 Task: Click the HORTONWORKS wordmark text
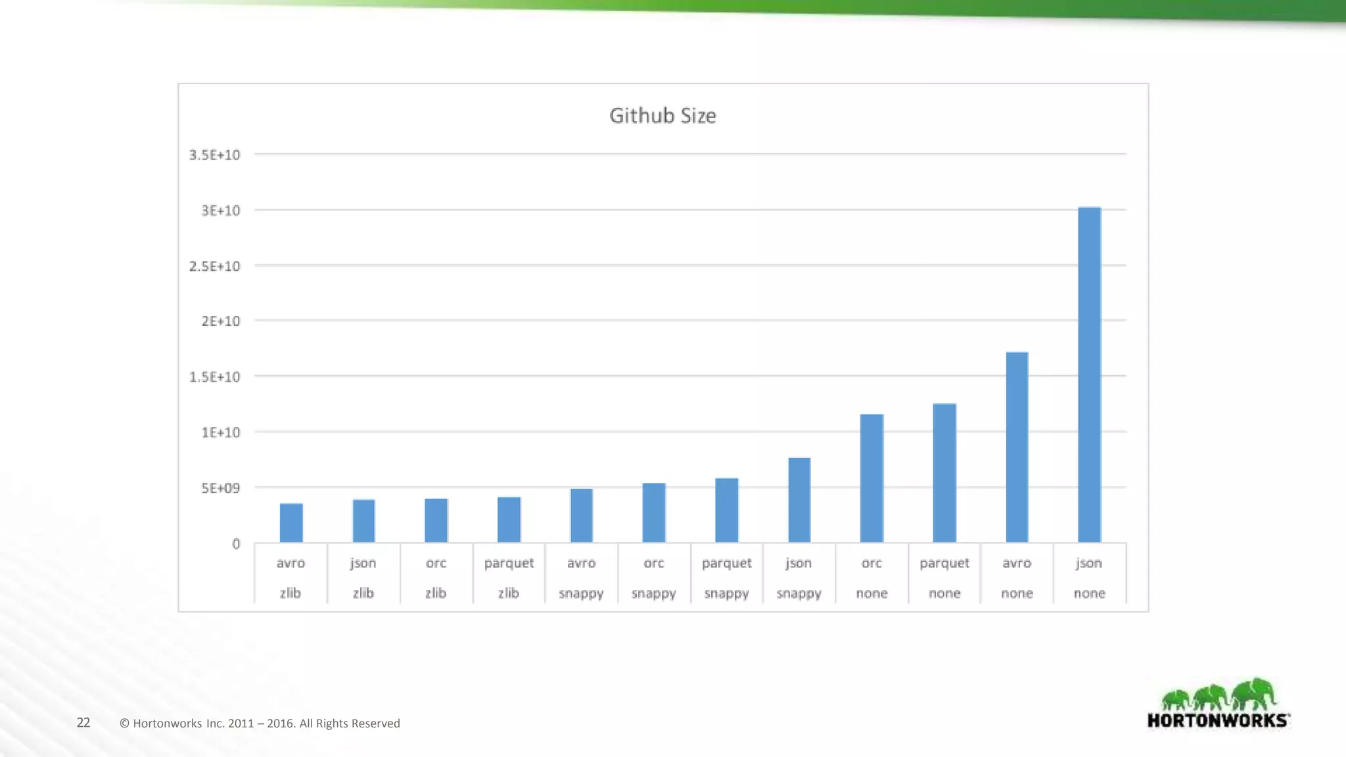point(1218,721)
